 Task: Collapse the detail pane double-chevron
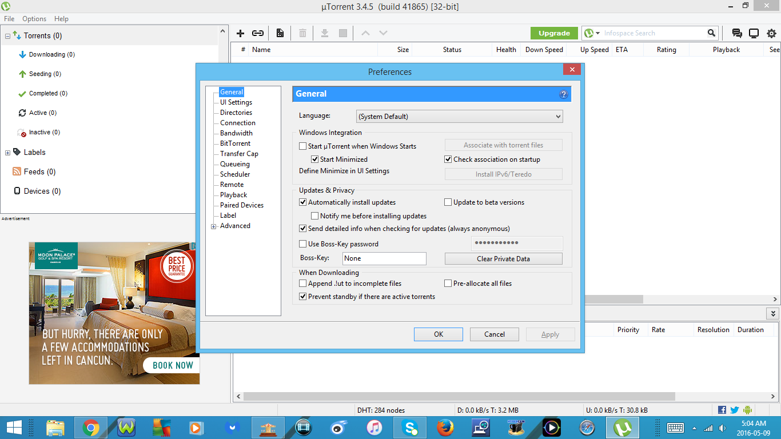click(773, 313)
